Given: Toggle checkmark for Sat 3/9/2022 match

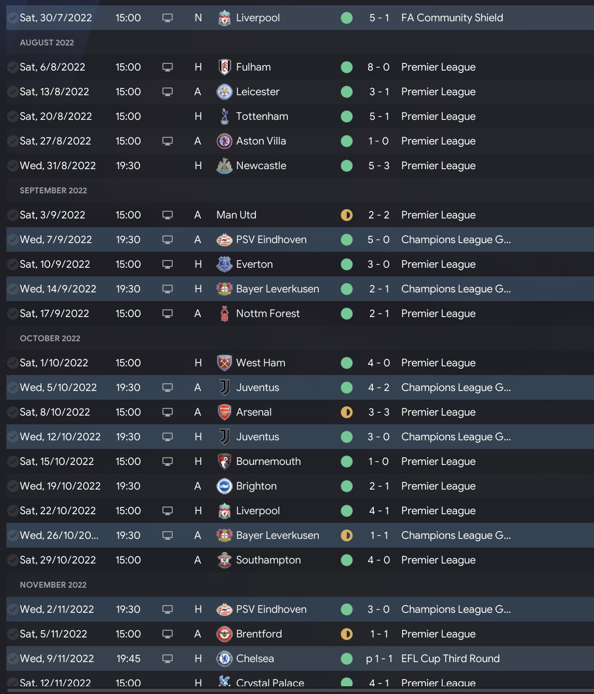Looking at the screenshot, I should (13, 215).
